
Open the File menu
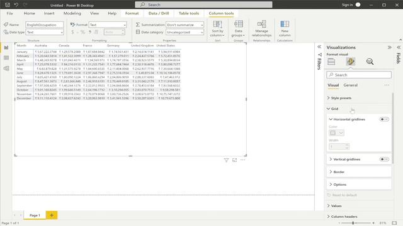(10, 13)
